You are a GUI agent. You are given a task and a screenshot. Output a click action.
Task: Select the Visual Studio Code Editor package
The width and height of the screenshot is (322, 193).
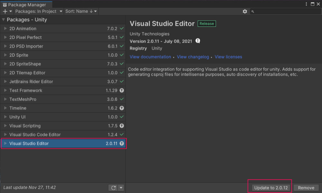click(63, 135)
